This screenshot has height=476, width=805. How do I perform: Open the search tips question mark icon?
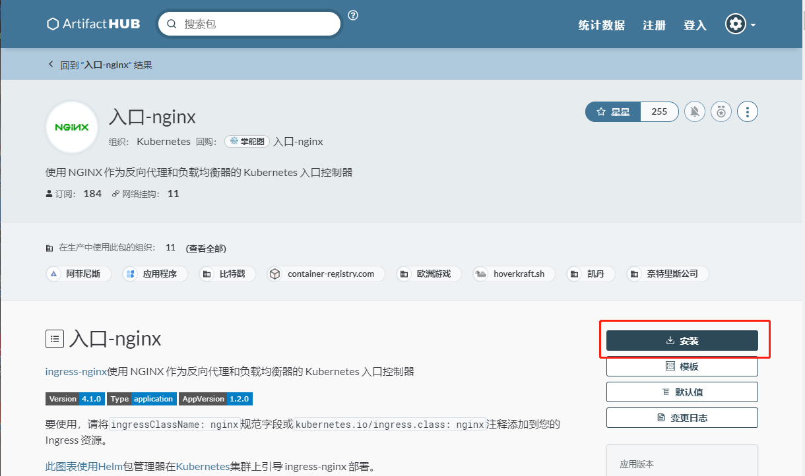click(353, 15)
